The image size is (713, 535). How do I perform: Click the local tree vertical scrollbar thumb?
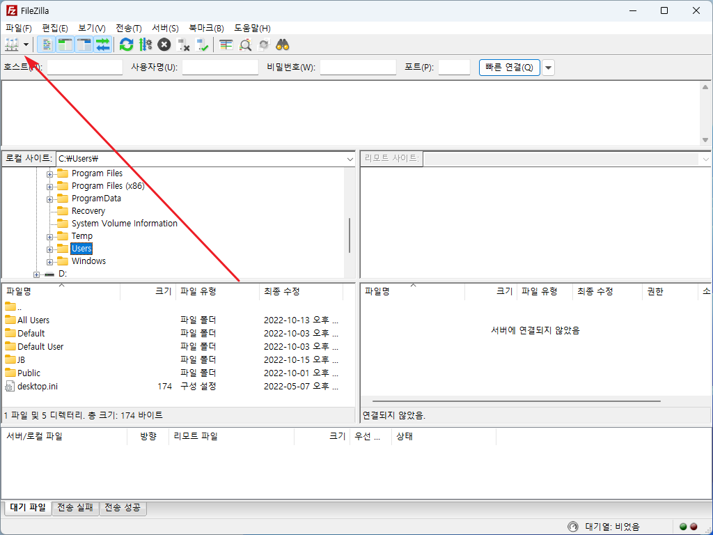click(x=350, y=235)
